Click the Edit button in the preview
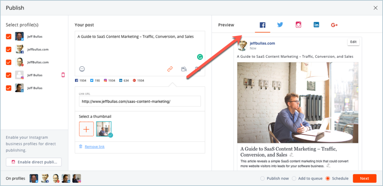Viewport: 383px width, 186px height. click(x=353, y=42)
